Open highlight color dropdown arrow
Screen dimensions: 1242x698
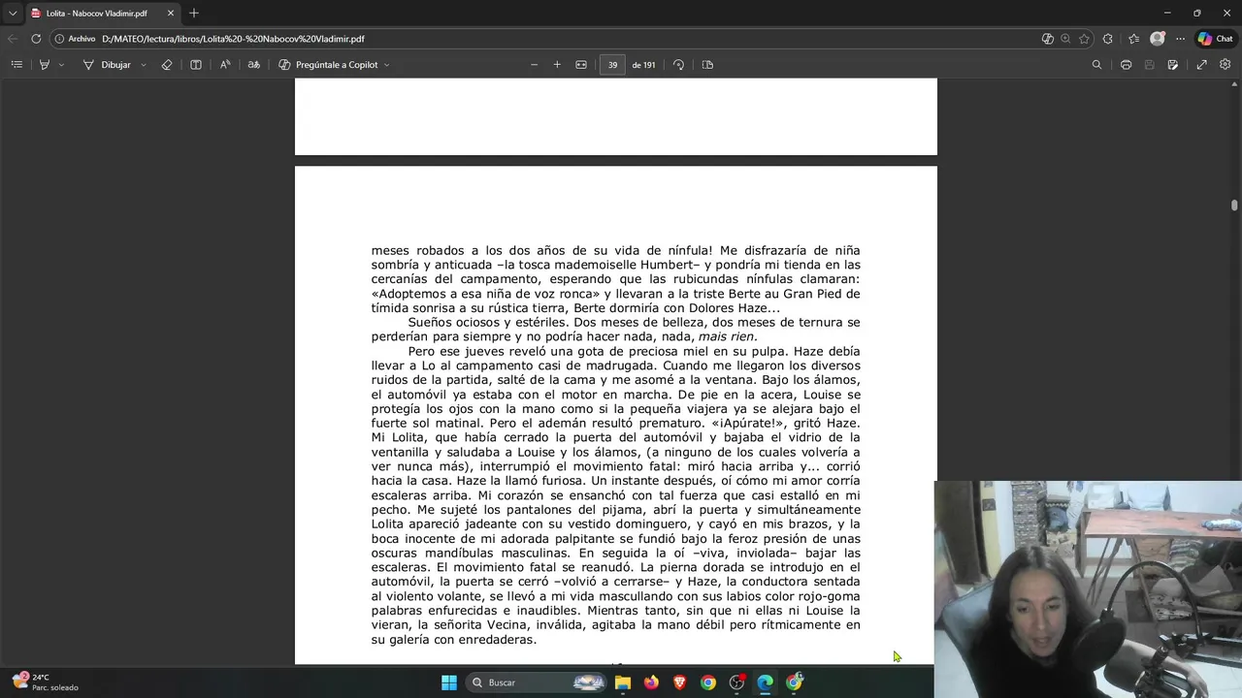(61, 65)
